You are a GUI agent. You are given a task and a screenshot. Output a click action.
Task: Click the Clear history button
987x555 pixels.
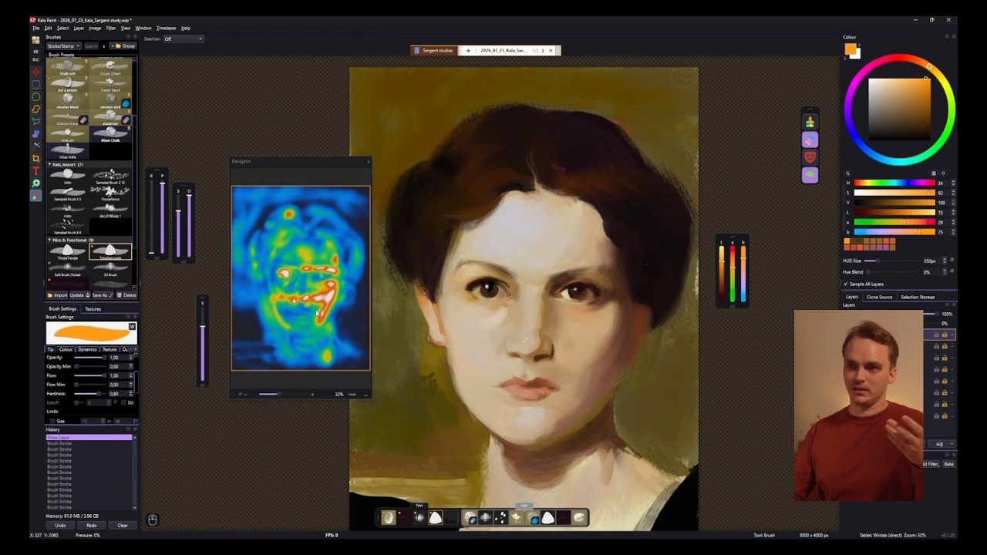point(123,525)
